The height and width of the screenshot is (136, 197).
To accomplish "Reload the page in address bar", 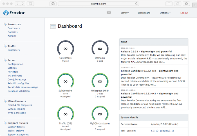I will (137, 4).
